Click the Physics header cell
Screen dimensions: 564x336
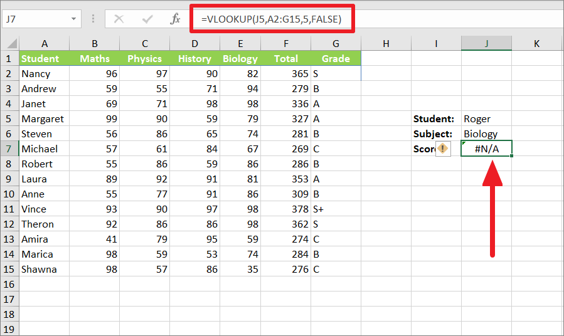(x=144, y=58)
